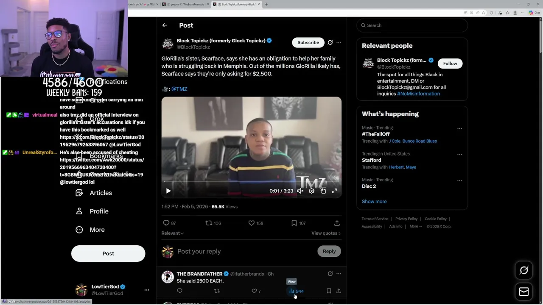Click Show more under What's happening

(x=374, y=202)
